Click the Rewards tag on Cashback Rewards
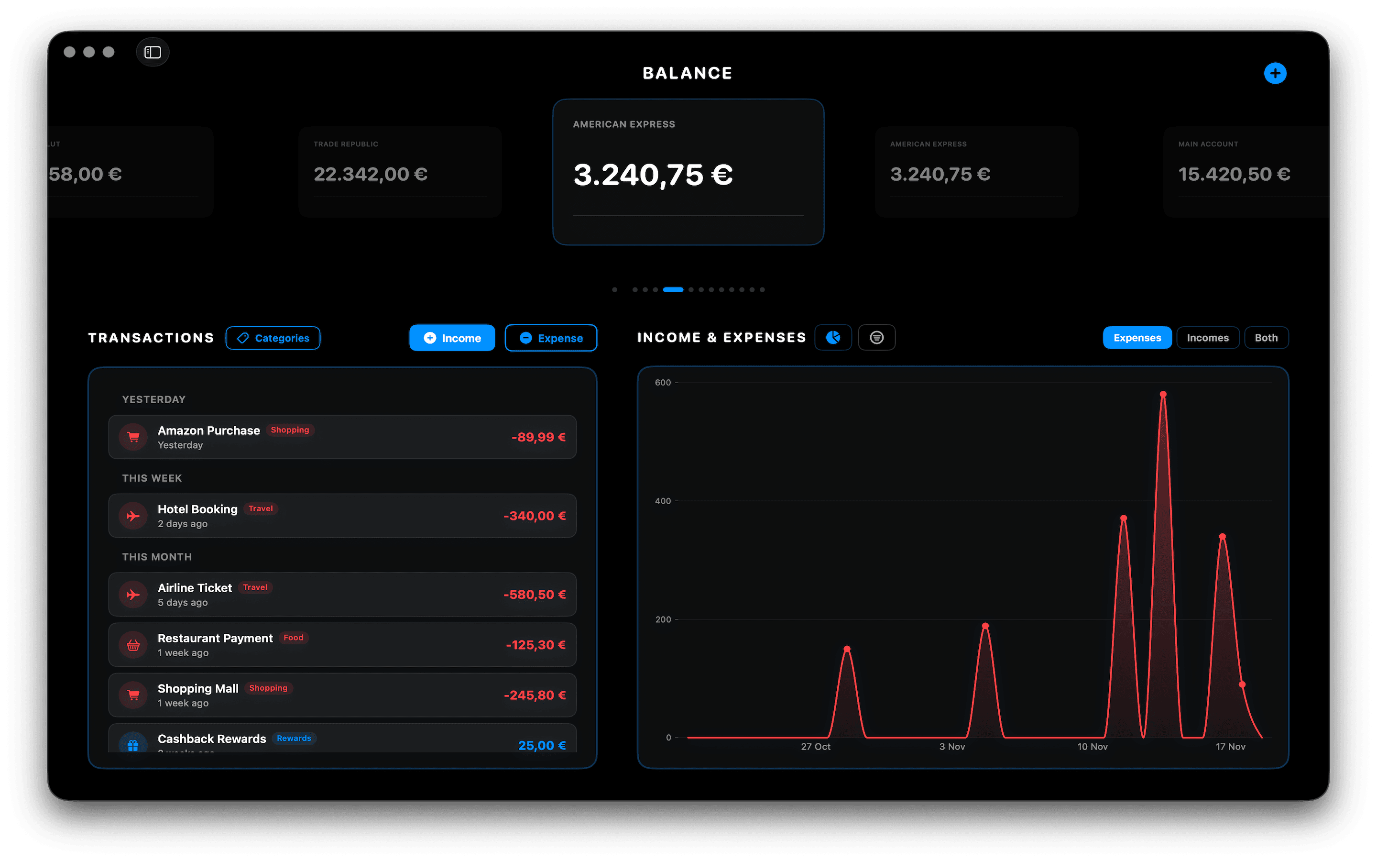This screenshot has height=861, width=1377. pyautogui.click(x=294, y=739)
